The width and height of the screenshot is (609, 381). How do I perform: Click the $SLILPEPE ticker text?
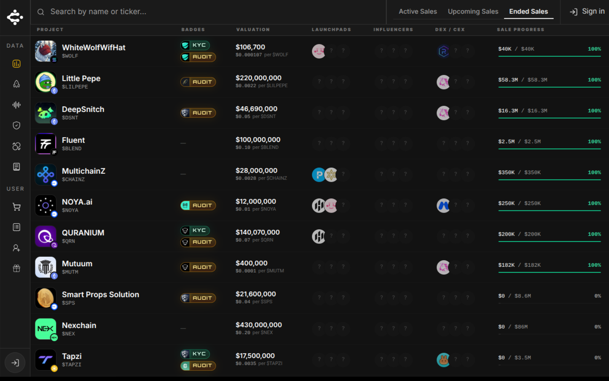pyautogui.click(x=75, y=87)
